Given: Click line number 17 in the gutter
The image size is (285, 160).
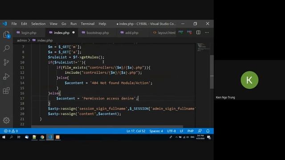Looking at the screenshot, I should pos(22,98).
